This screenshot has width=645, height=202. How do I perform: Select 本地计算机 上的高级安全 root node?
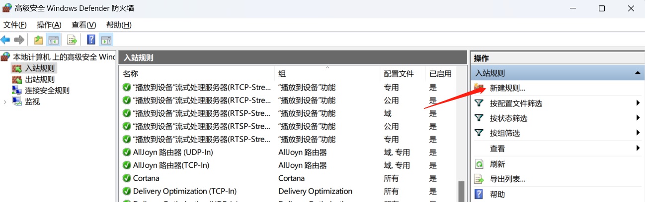click(x=64, y=56)
